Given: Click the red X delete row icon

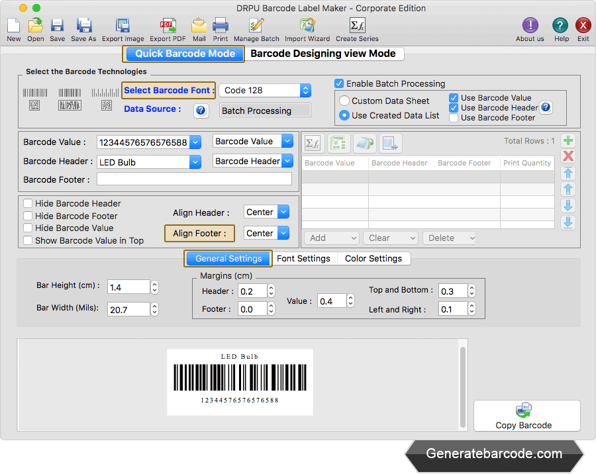Looking at the screenshot, I should (568, 156).
